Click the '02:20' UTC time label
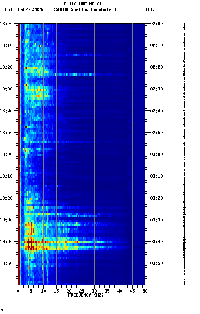 (157, 67)
